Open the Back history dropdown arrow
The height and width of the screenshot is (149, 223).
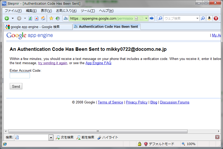(13, 18)
